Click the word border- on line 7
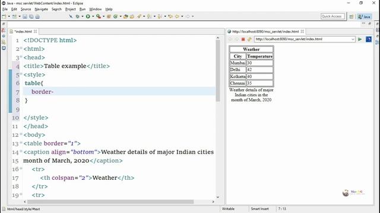Image resolution: width=380 pixels, height=213 pixels. (42, 92)
